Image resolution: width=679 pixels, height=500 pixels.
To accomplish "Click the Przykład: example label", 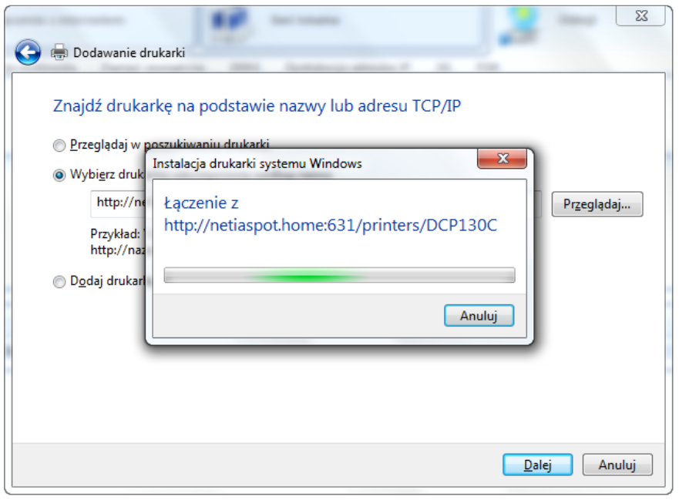I will pos(115,234).
